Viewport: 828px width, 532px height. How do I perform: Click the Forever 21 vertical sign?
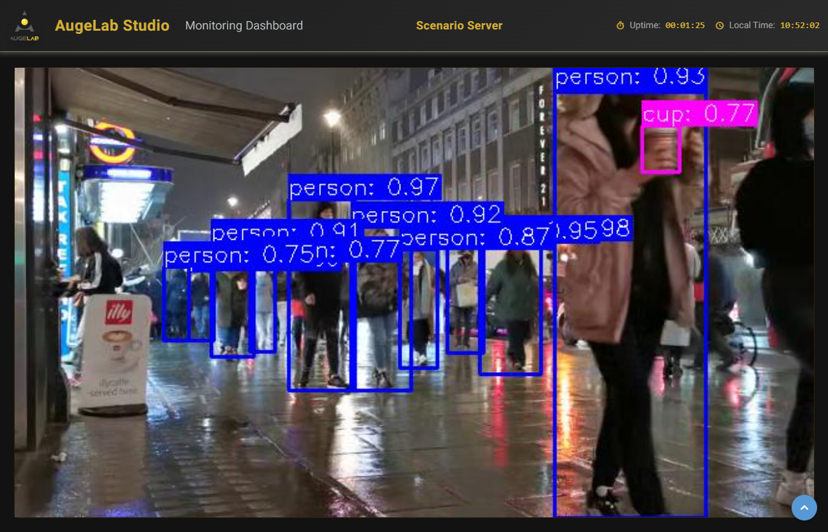(542, 147)
